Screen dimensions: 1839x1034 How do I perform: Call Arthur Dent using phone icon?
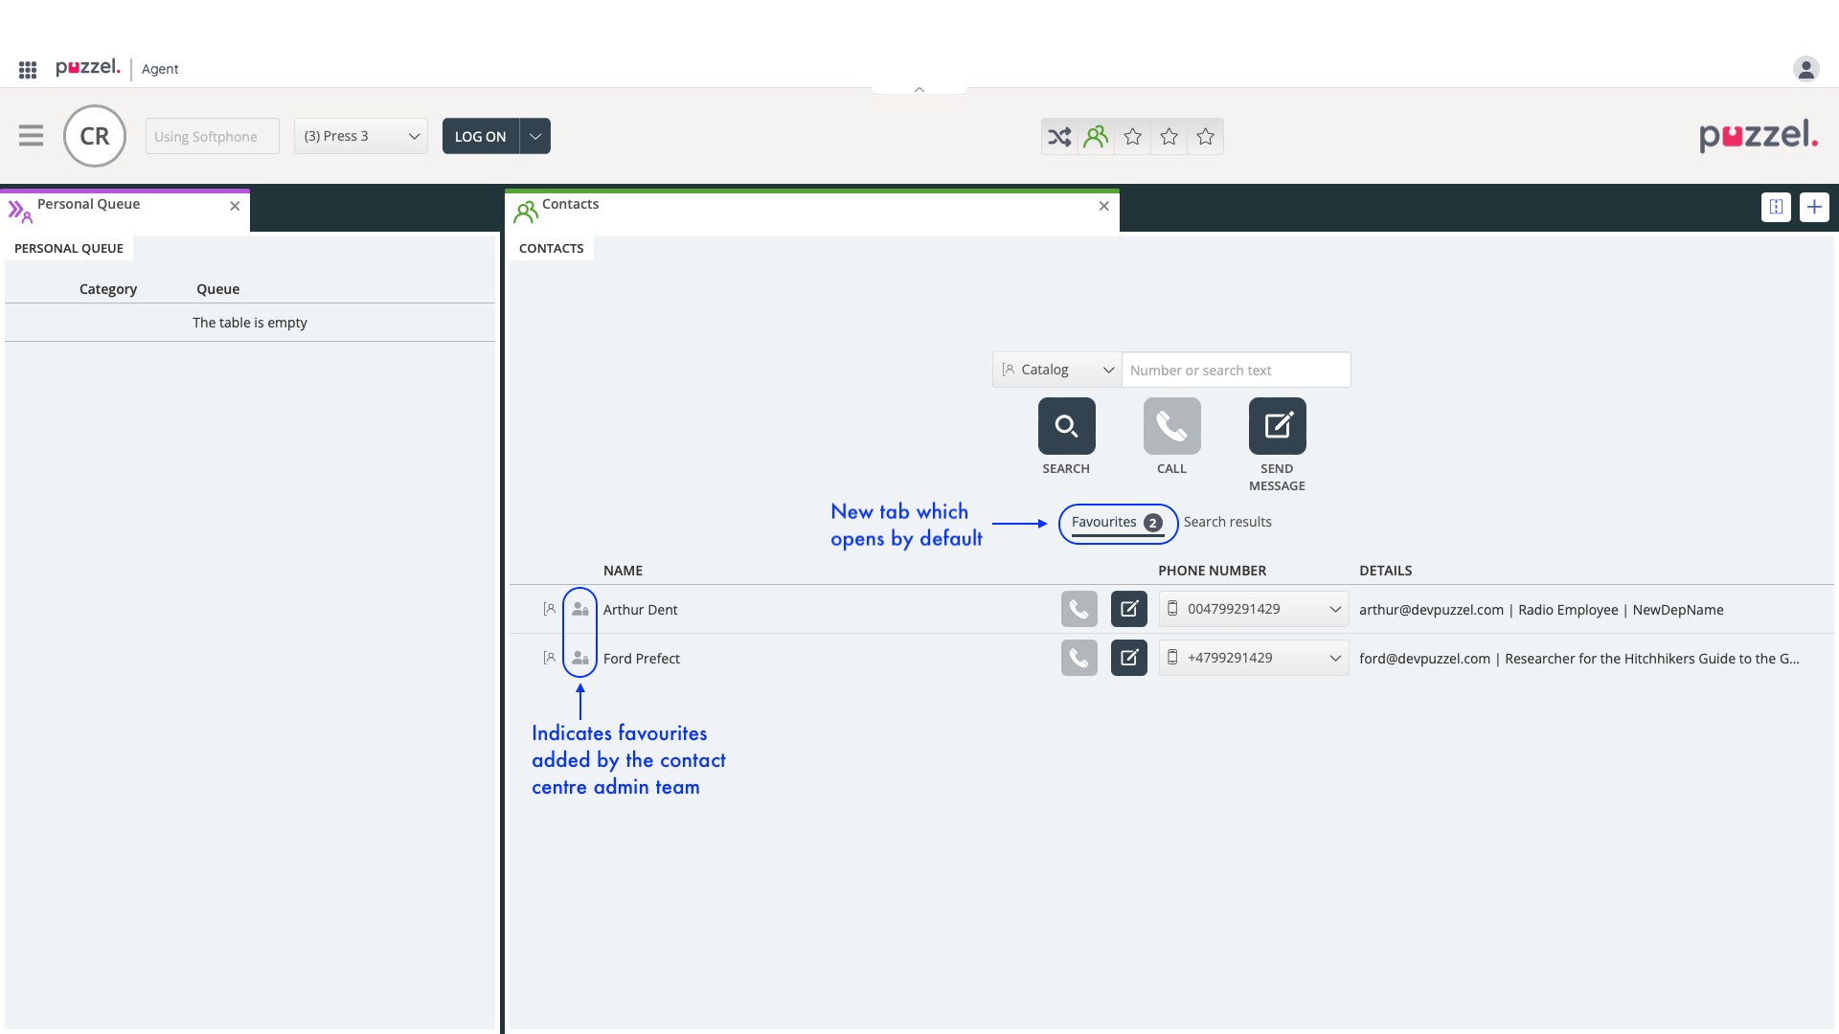[1078, 609]
